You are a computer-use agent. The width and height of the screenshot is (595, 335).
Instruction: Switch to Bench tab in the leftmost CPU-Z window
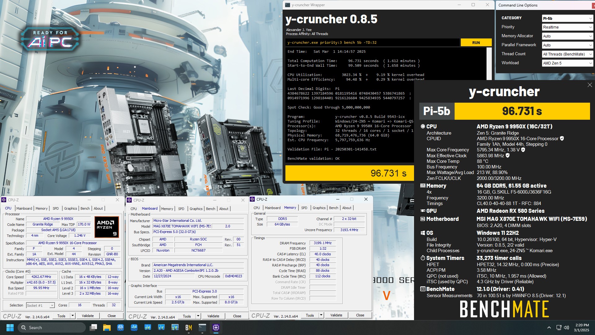pyautogui.click(x=85, y=208)
